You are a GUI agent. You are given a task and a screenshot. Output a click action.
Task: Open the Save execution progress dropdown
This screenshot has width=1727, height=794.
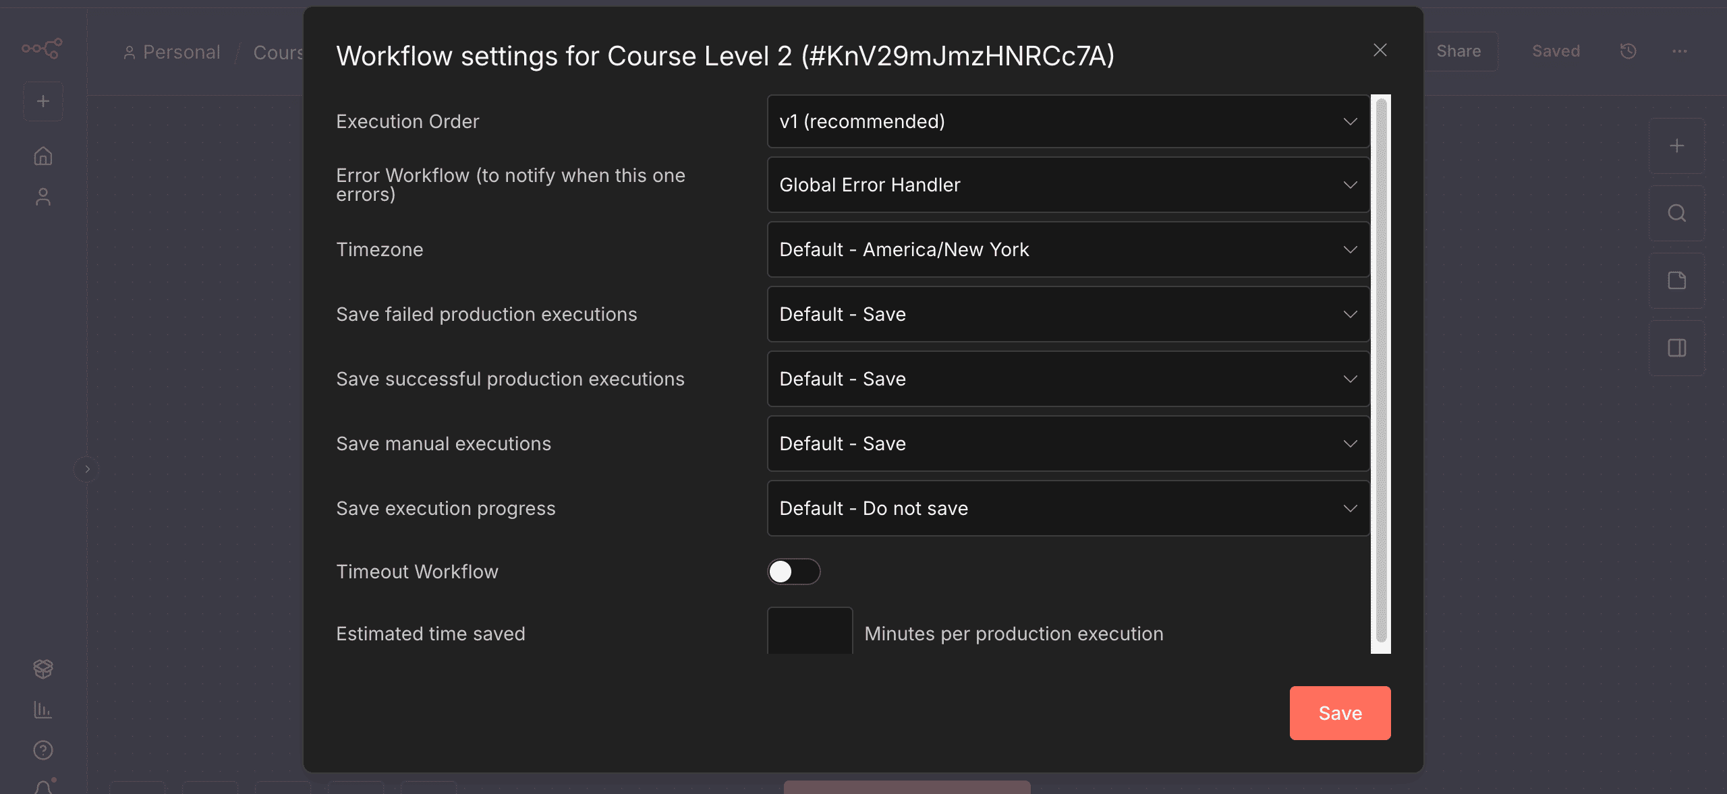tap(1068, 508)
